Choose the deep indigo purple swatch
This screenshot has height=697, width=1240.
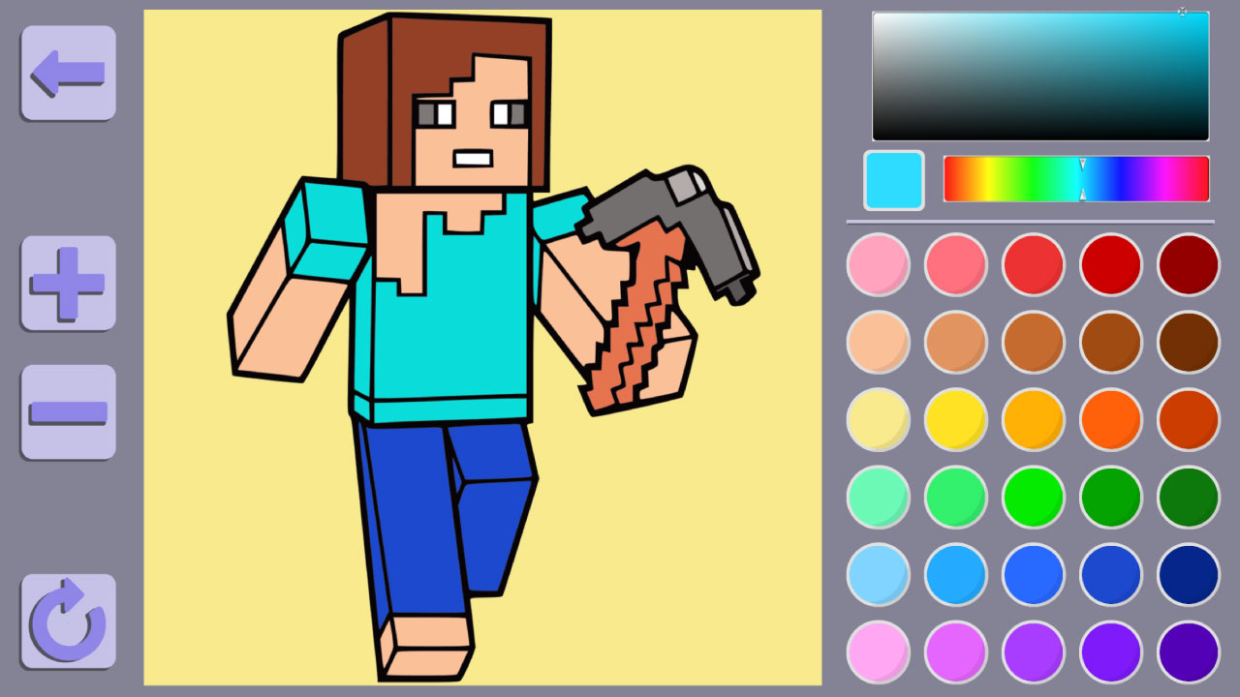1188,652
